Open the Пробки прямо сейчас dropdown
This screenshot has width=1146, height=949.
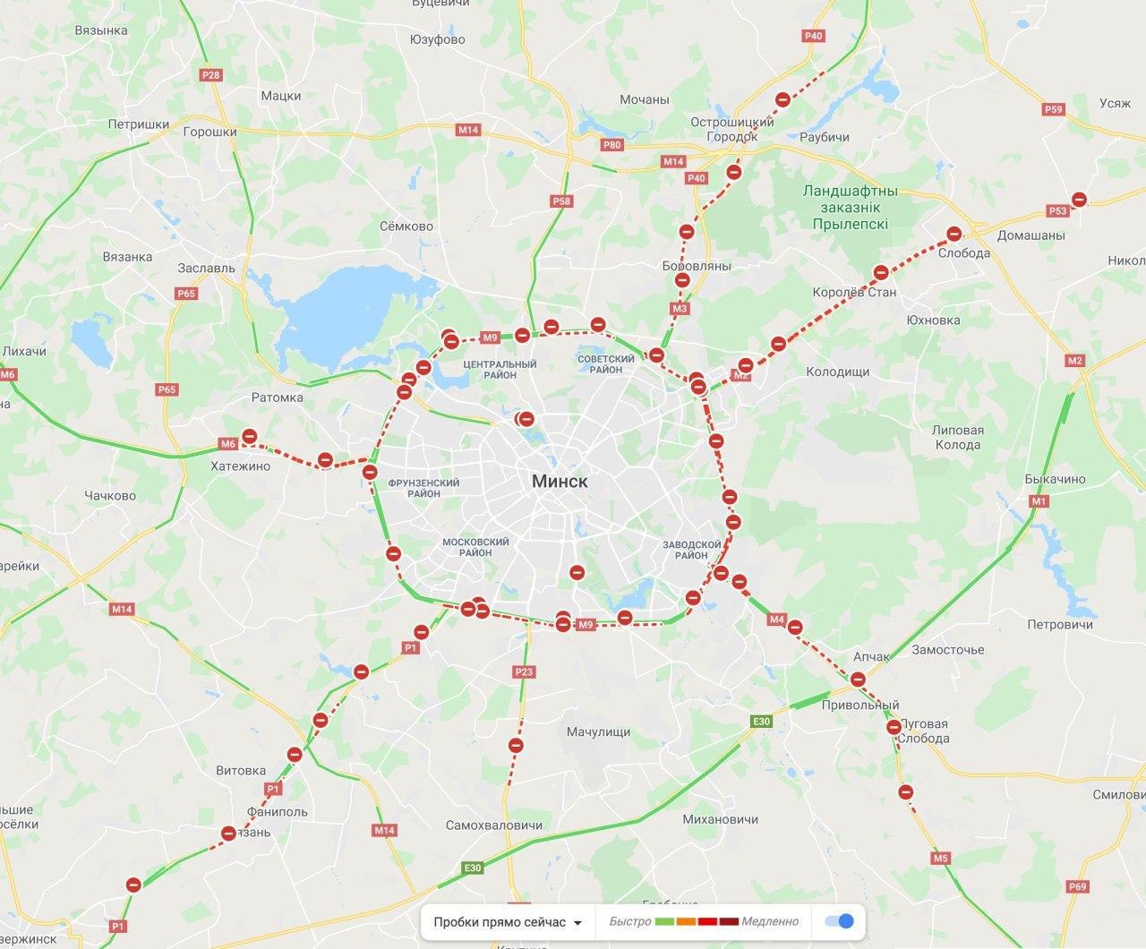point(508,922)
